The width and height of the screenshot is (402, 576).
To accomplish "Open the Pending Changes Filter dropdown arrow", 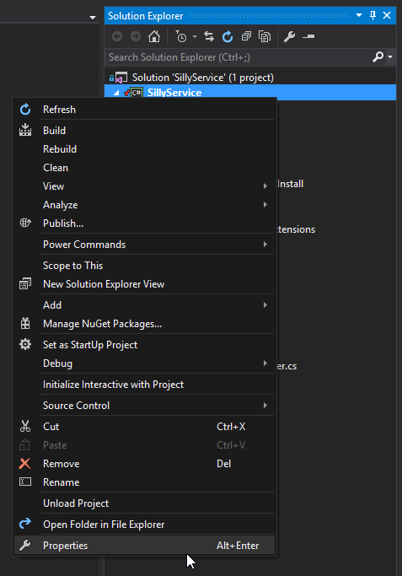I will 195,36.
